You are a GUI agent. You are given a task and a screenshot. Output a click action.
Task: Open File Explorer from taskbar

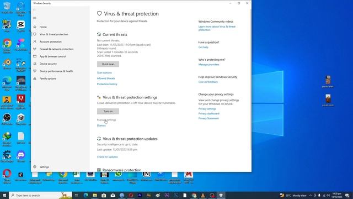[x=95, y=195]
